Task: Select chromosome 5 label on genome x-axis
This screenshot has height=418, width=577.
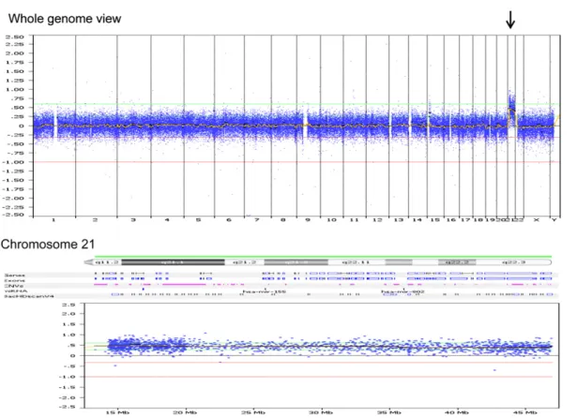Action: click(x=199, y=220)
